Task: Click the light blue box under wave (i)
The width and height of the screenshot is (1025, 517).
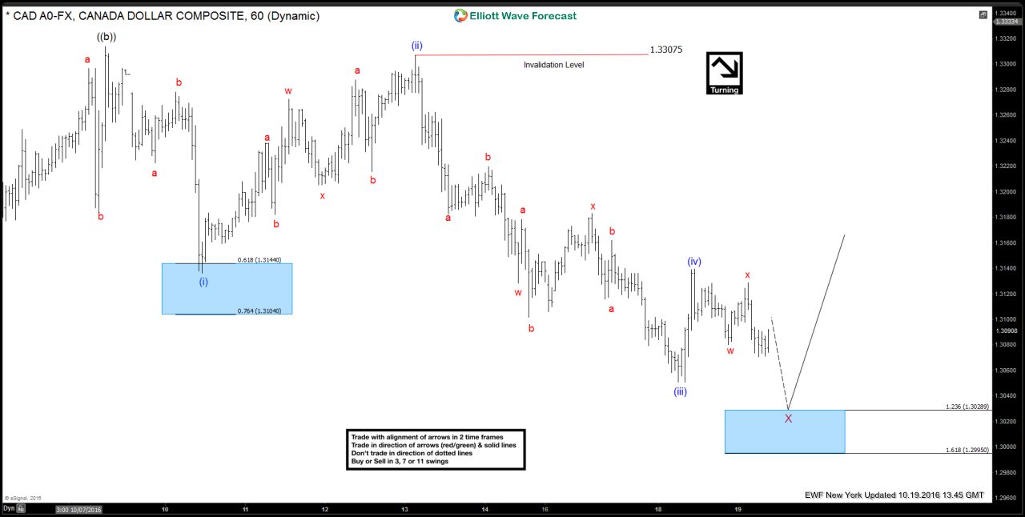Action: [x=227, y=289]
